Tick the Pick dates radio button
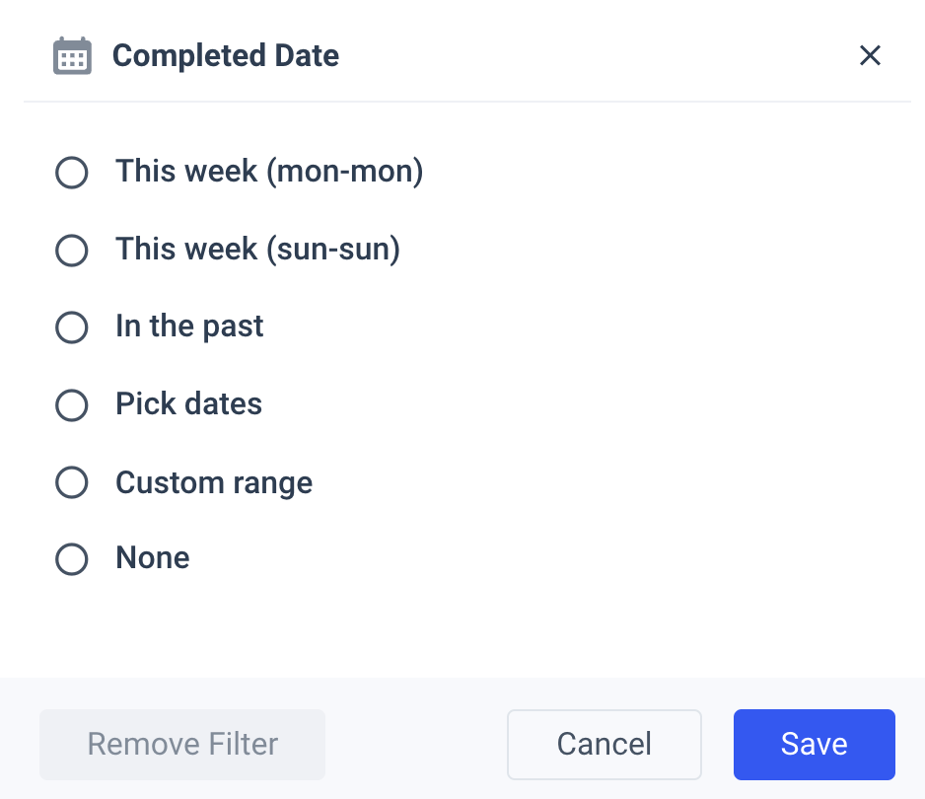The width and height of the screenshot is (925, 799). click(72, 405)
